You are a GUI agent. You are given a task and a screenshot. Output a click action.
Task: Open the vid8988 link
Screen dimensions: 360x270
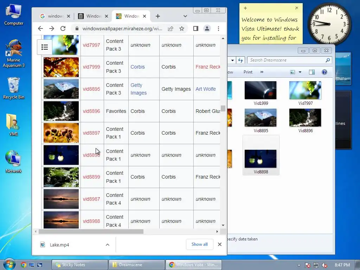tap(91, 221)
